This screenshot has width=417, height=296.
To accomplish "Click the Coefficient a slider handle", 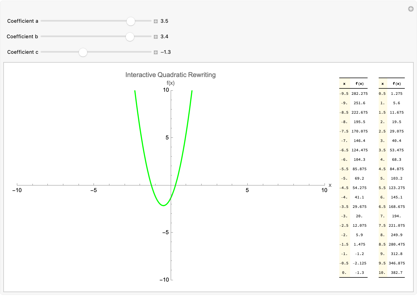I will click(x=130, y=21).
